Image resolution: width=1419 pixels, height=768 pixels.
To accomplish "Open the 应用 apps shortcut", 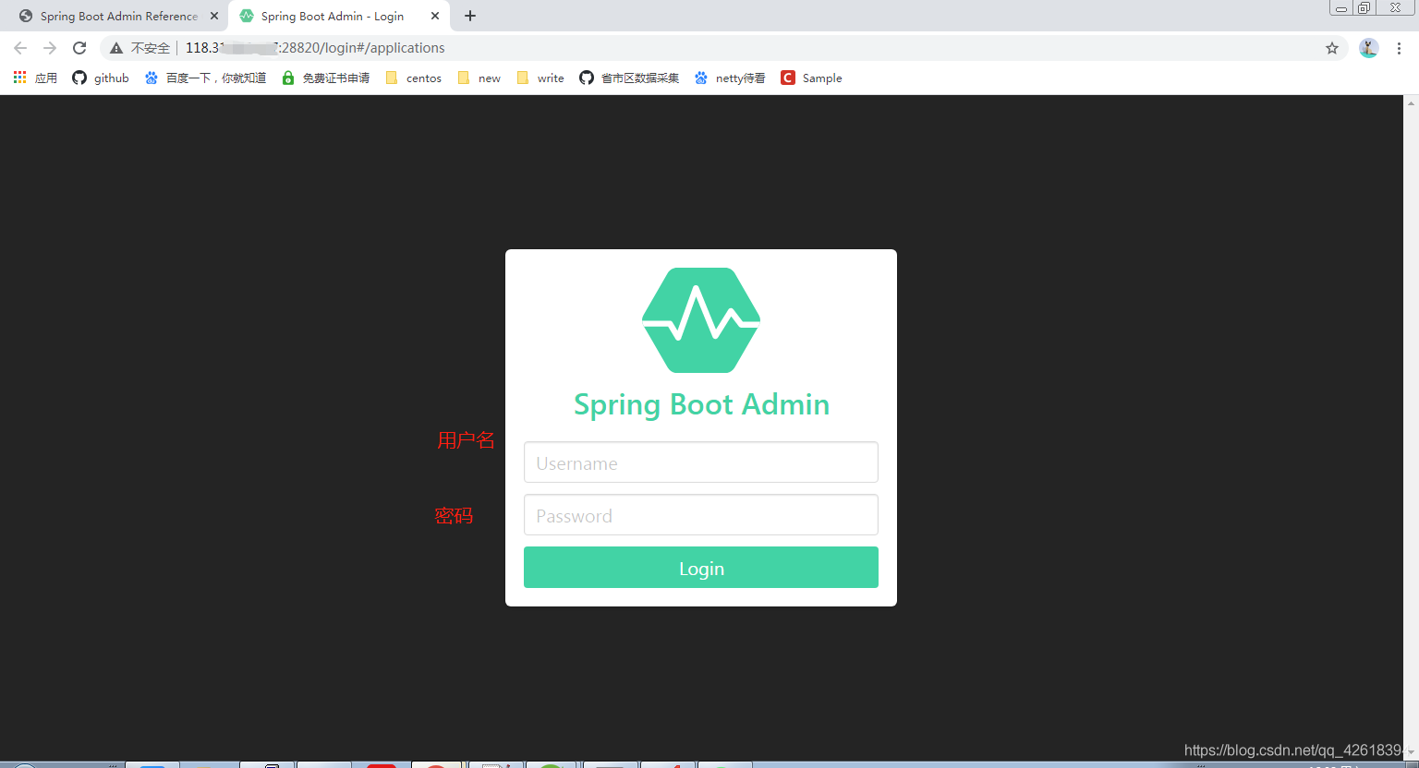I will coord(35,78).
